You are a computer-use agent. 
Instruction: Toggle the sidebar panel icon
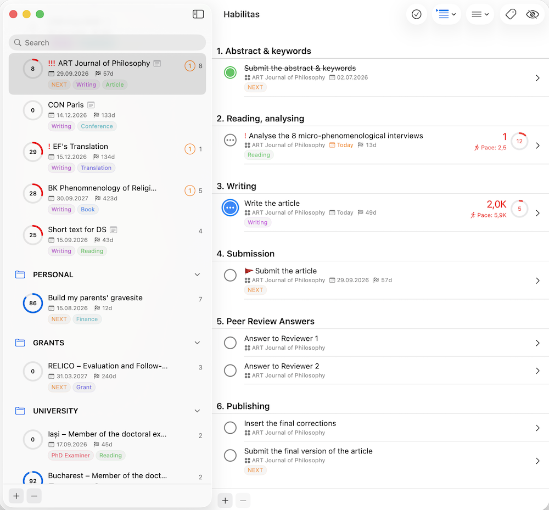pos(198,14)
